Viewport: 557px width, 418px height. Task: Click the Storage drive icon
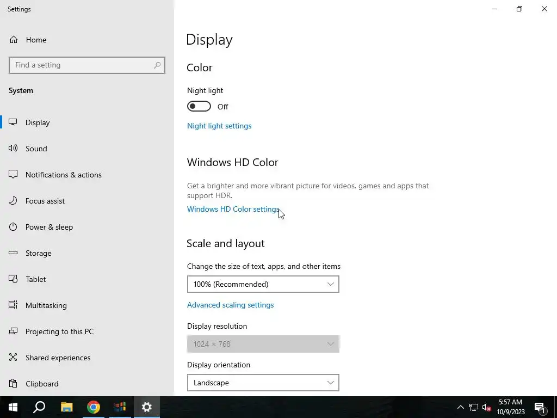(13, 253)
